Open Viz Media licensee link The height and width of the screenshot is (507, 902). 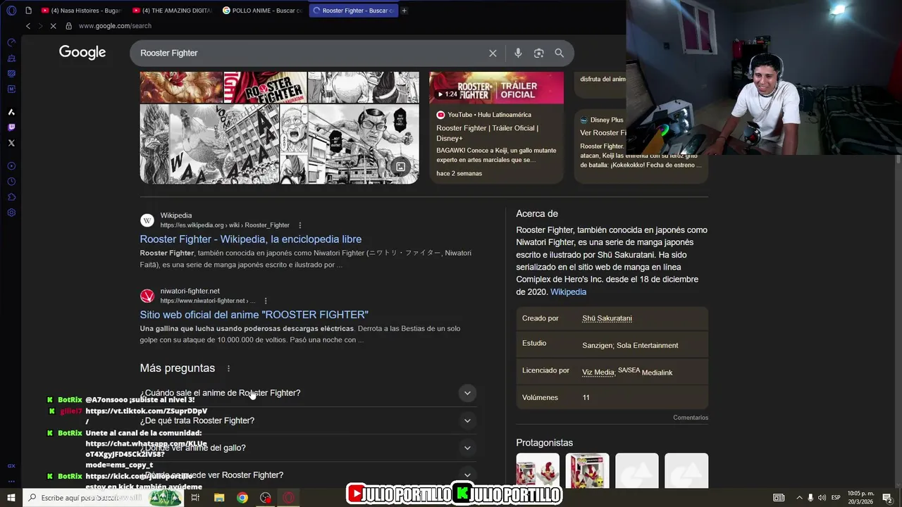pos(598,372)
